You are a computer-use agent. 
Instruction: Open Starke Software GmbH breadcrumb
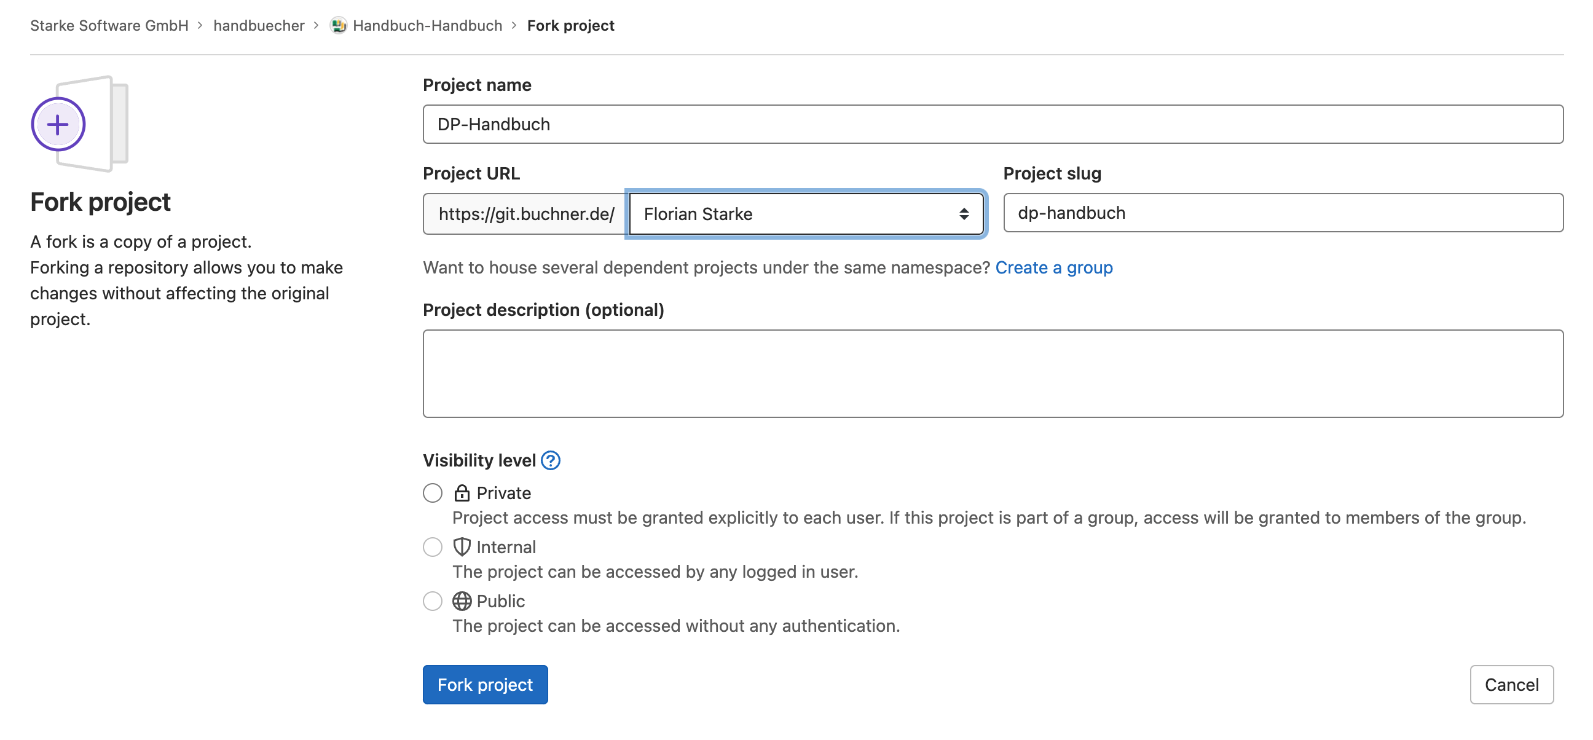(x=109, y=25)
